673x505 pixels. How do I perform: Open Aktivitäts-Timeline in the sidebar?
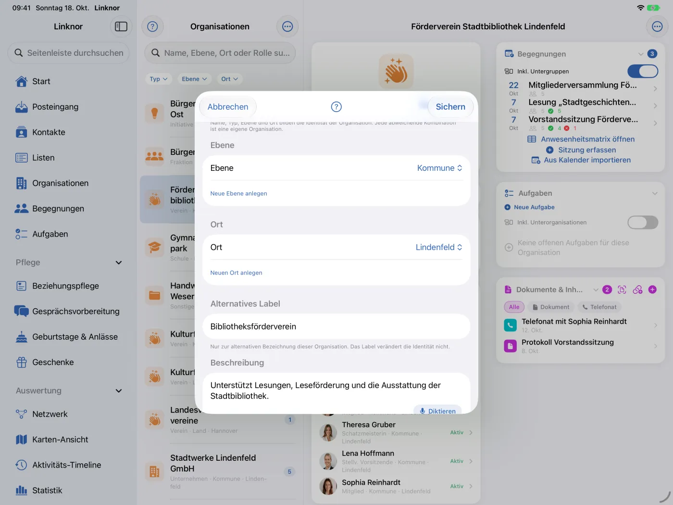pyautogui.click(x=68, y=465)
